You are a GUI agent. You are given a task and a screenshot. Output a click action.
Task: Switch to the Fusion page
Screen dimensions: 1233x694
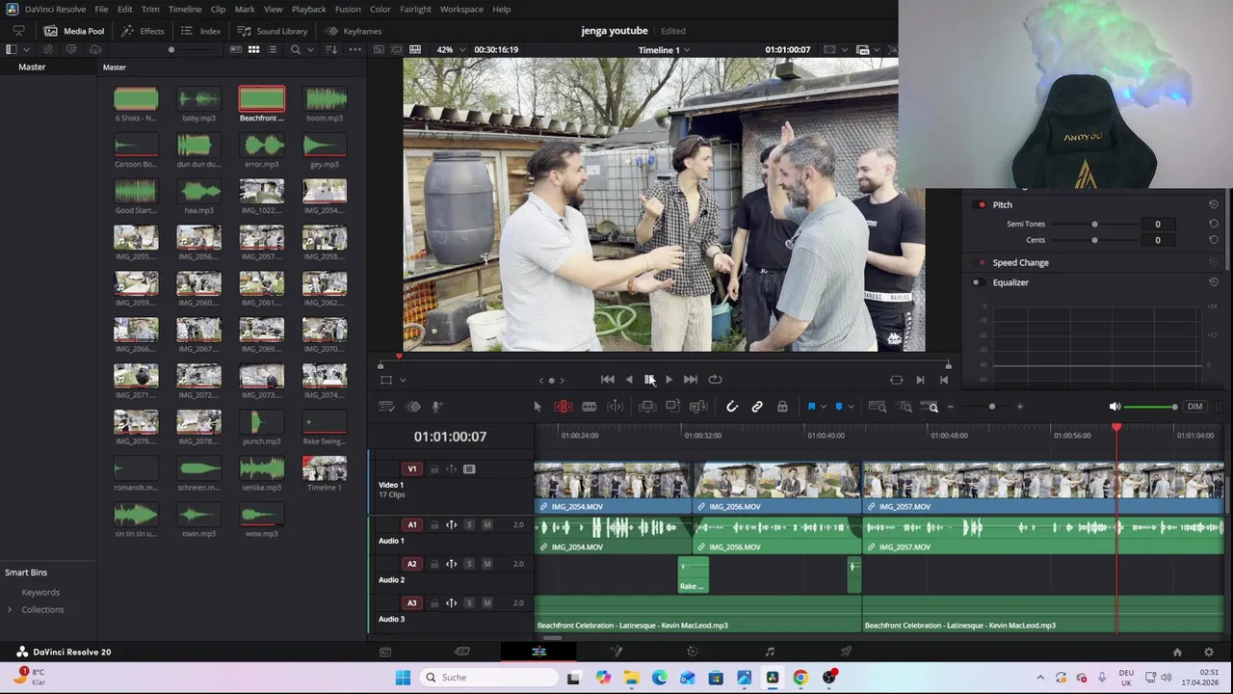[616, 652]
